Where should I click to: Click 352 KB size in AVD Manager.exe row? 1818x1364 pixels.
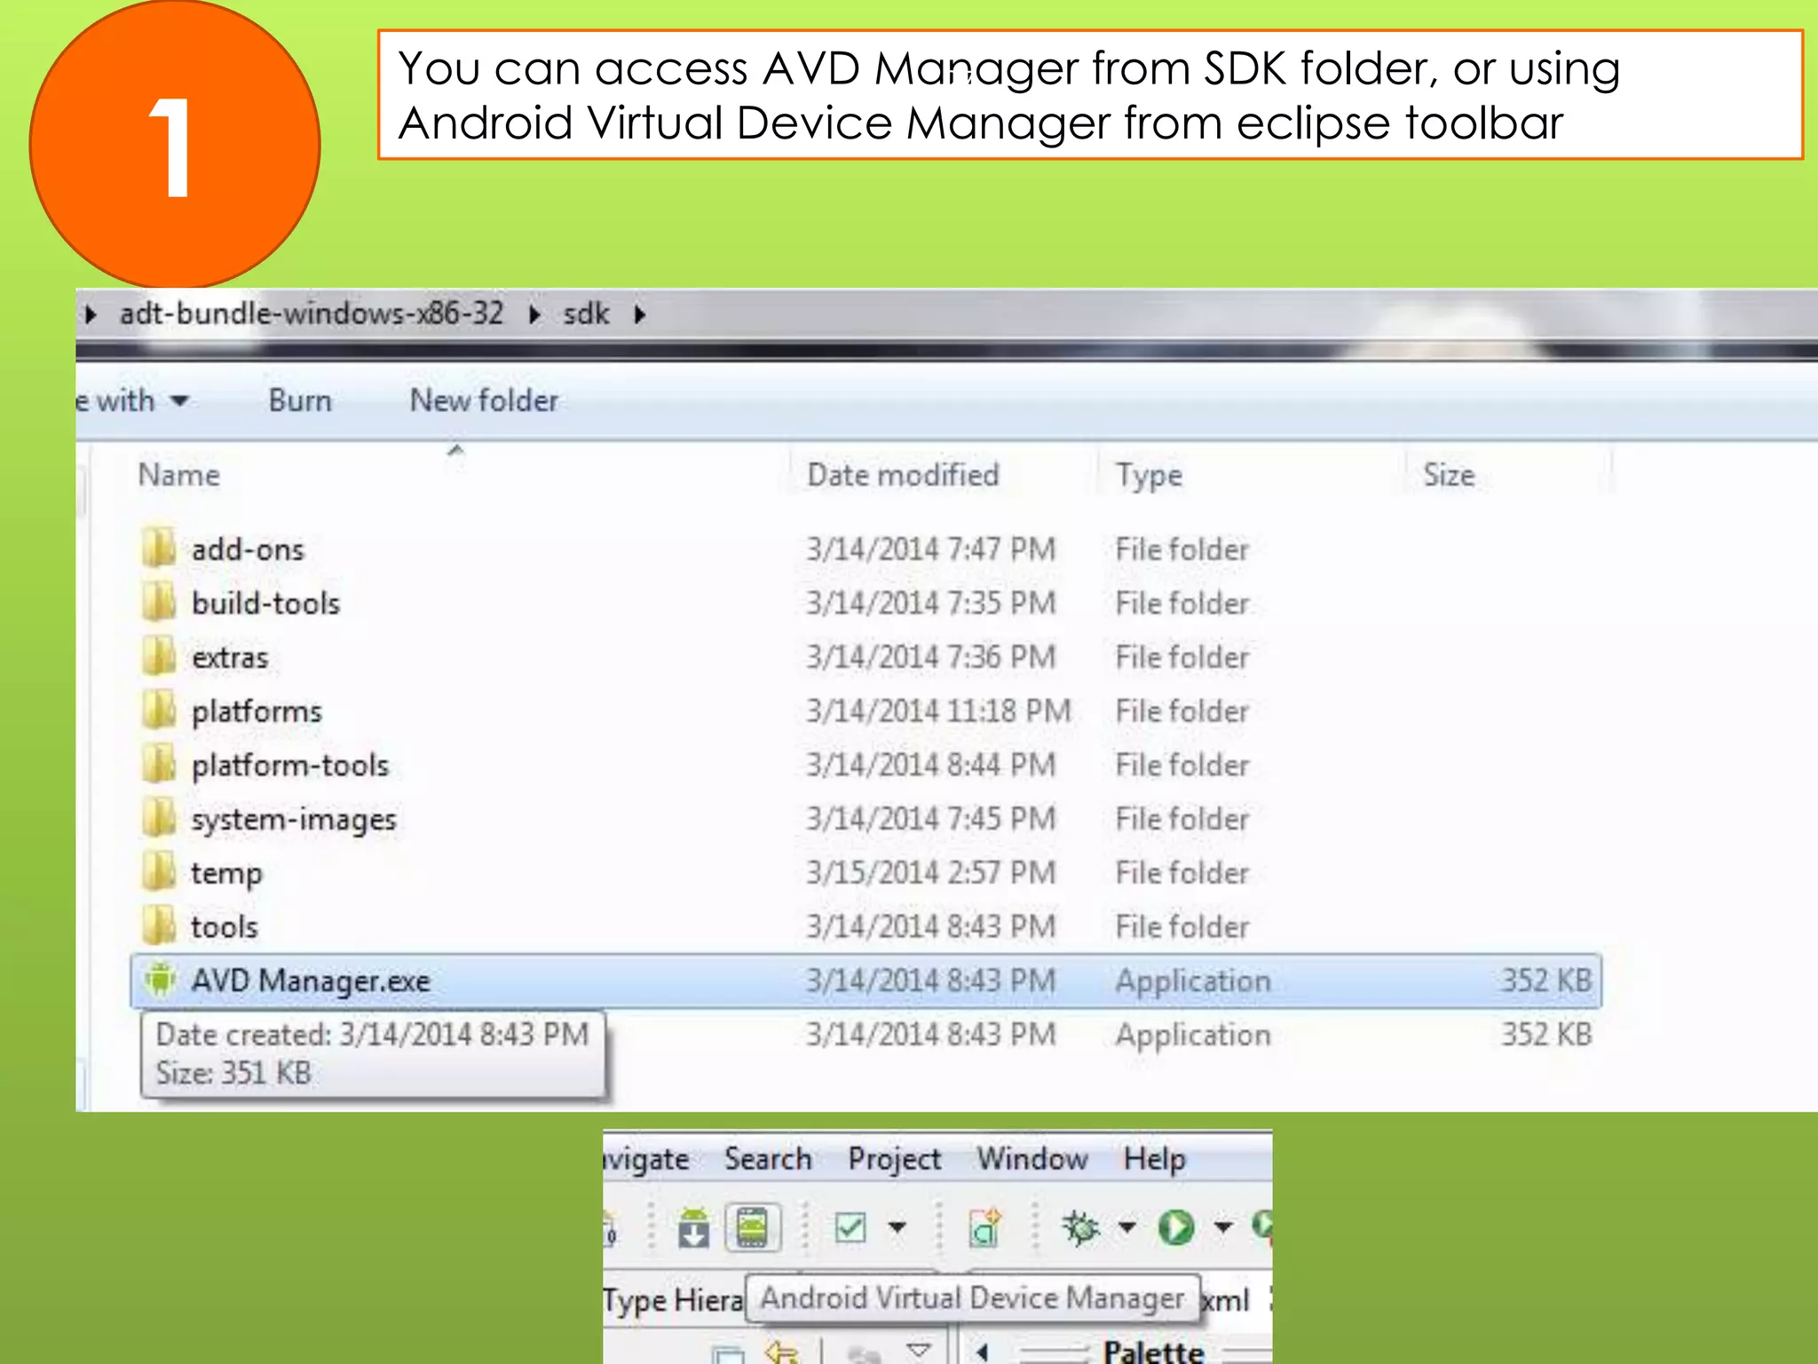click(1546, 980)
